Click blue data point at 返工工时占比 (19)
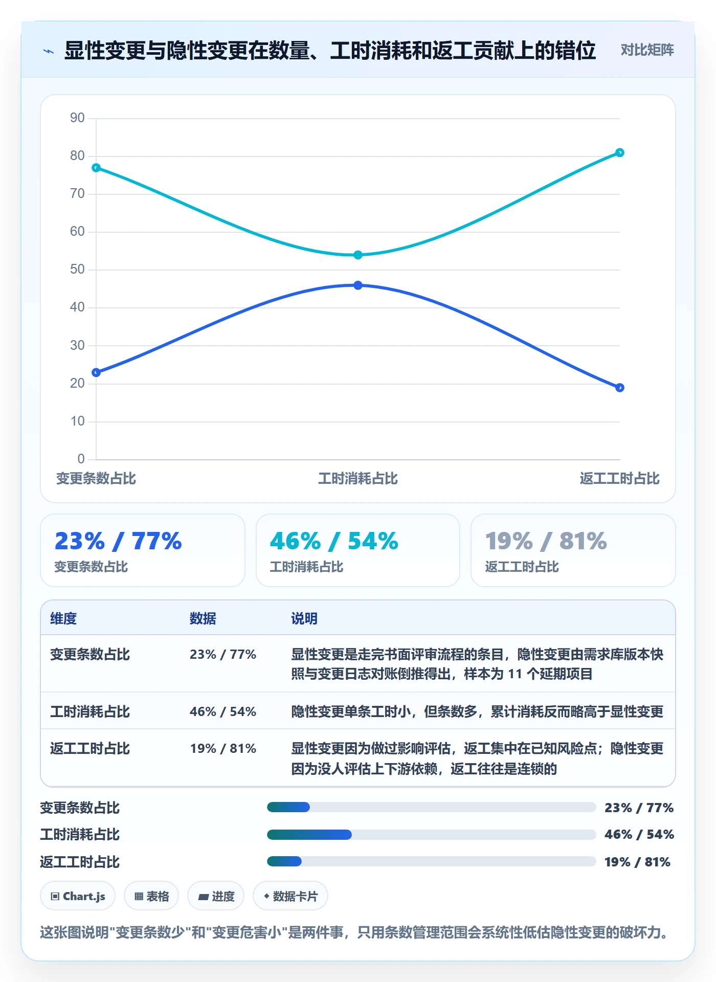This screenshot has width=716, height=982. point(620,388)
